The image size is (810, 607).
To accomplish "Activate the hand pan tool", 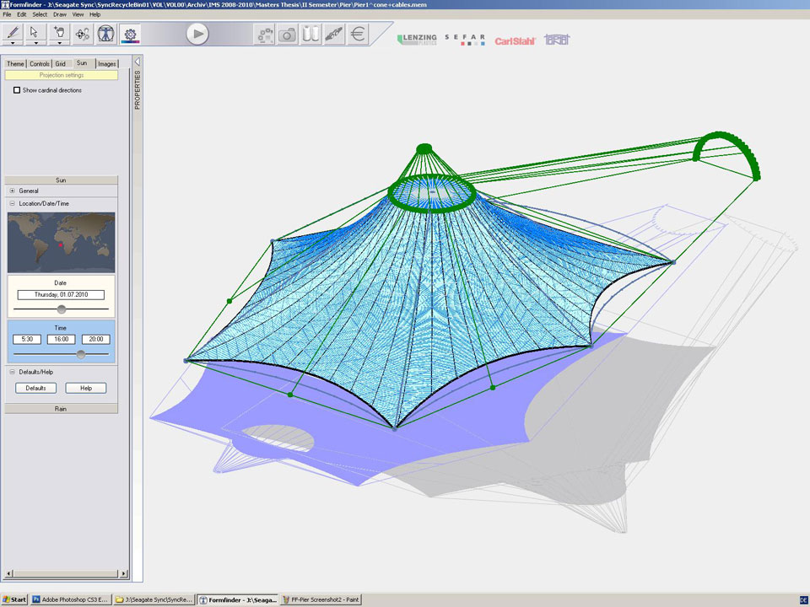I will [59, 32].
